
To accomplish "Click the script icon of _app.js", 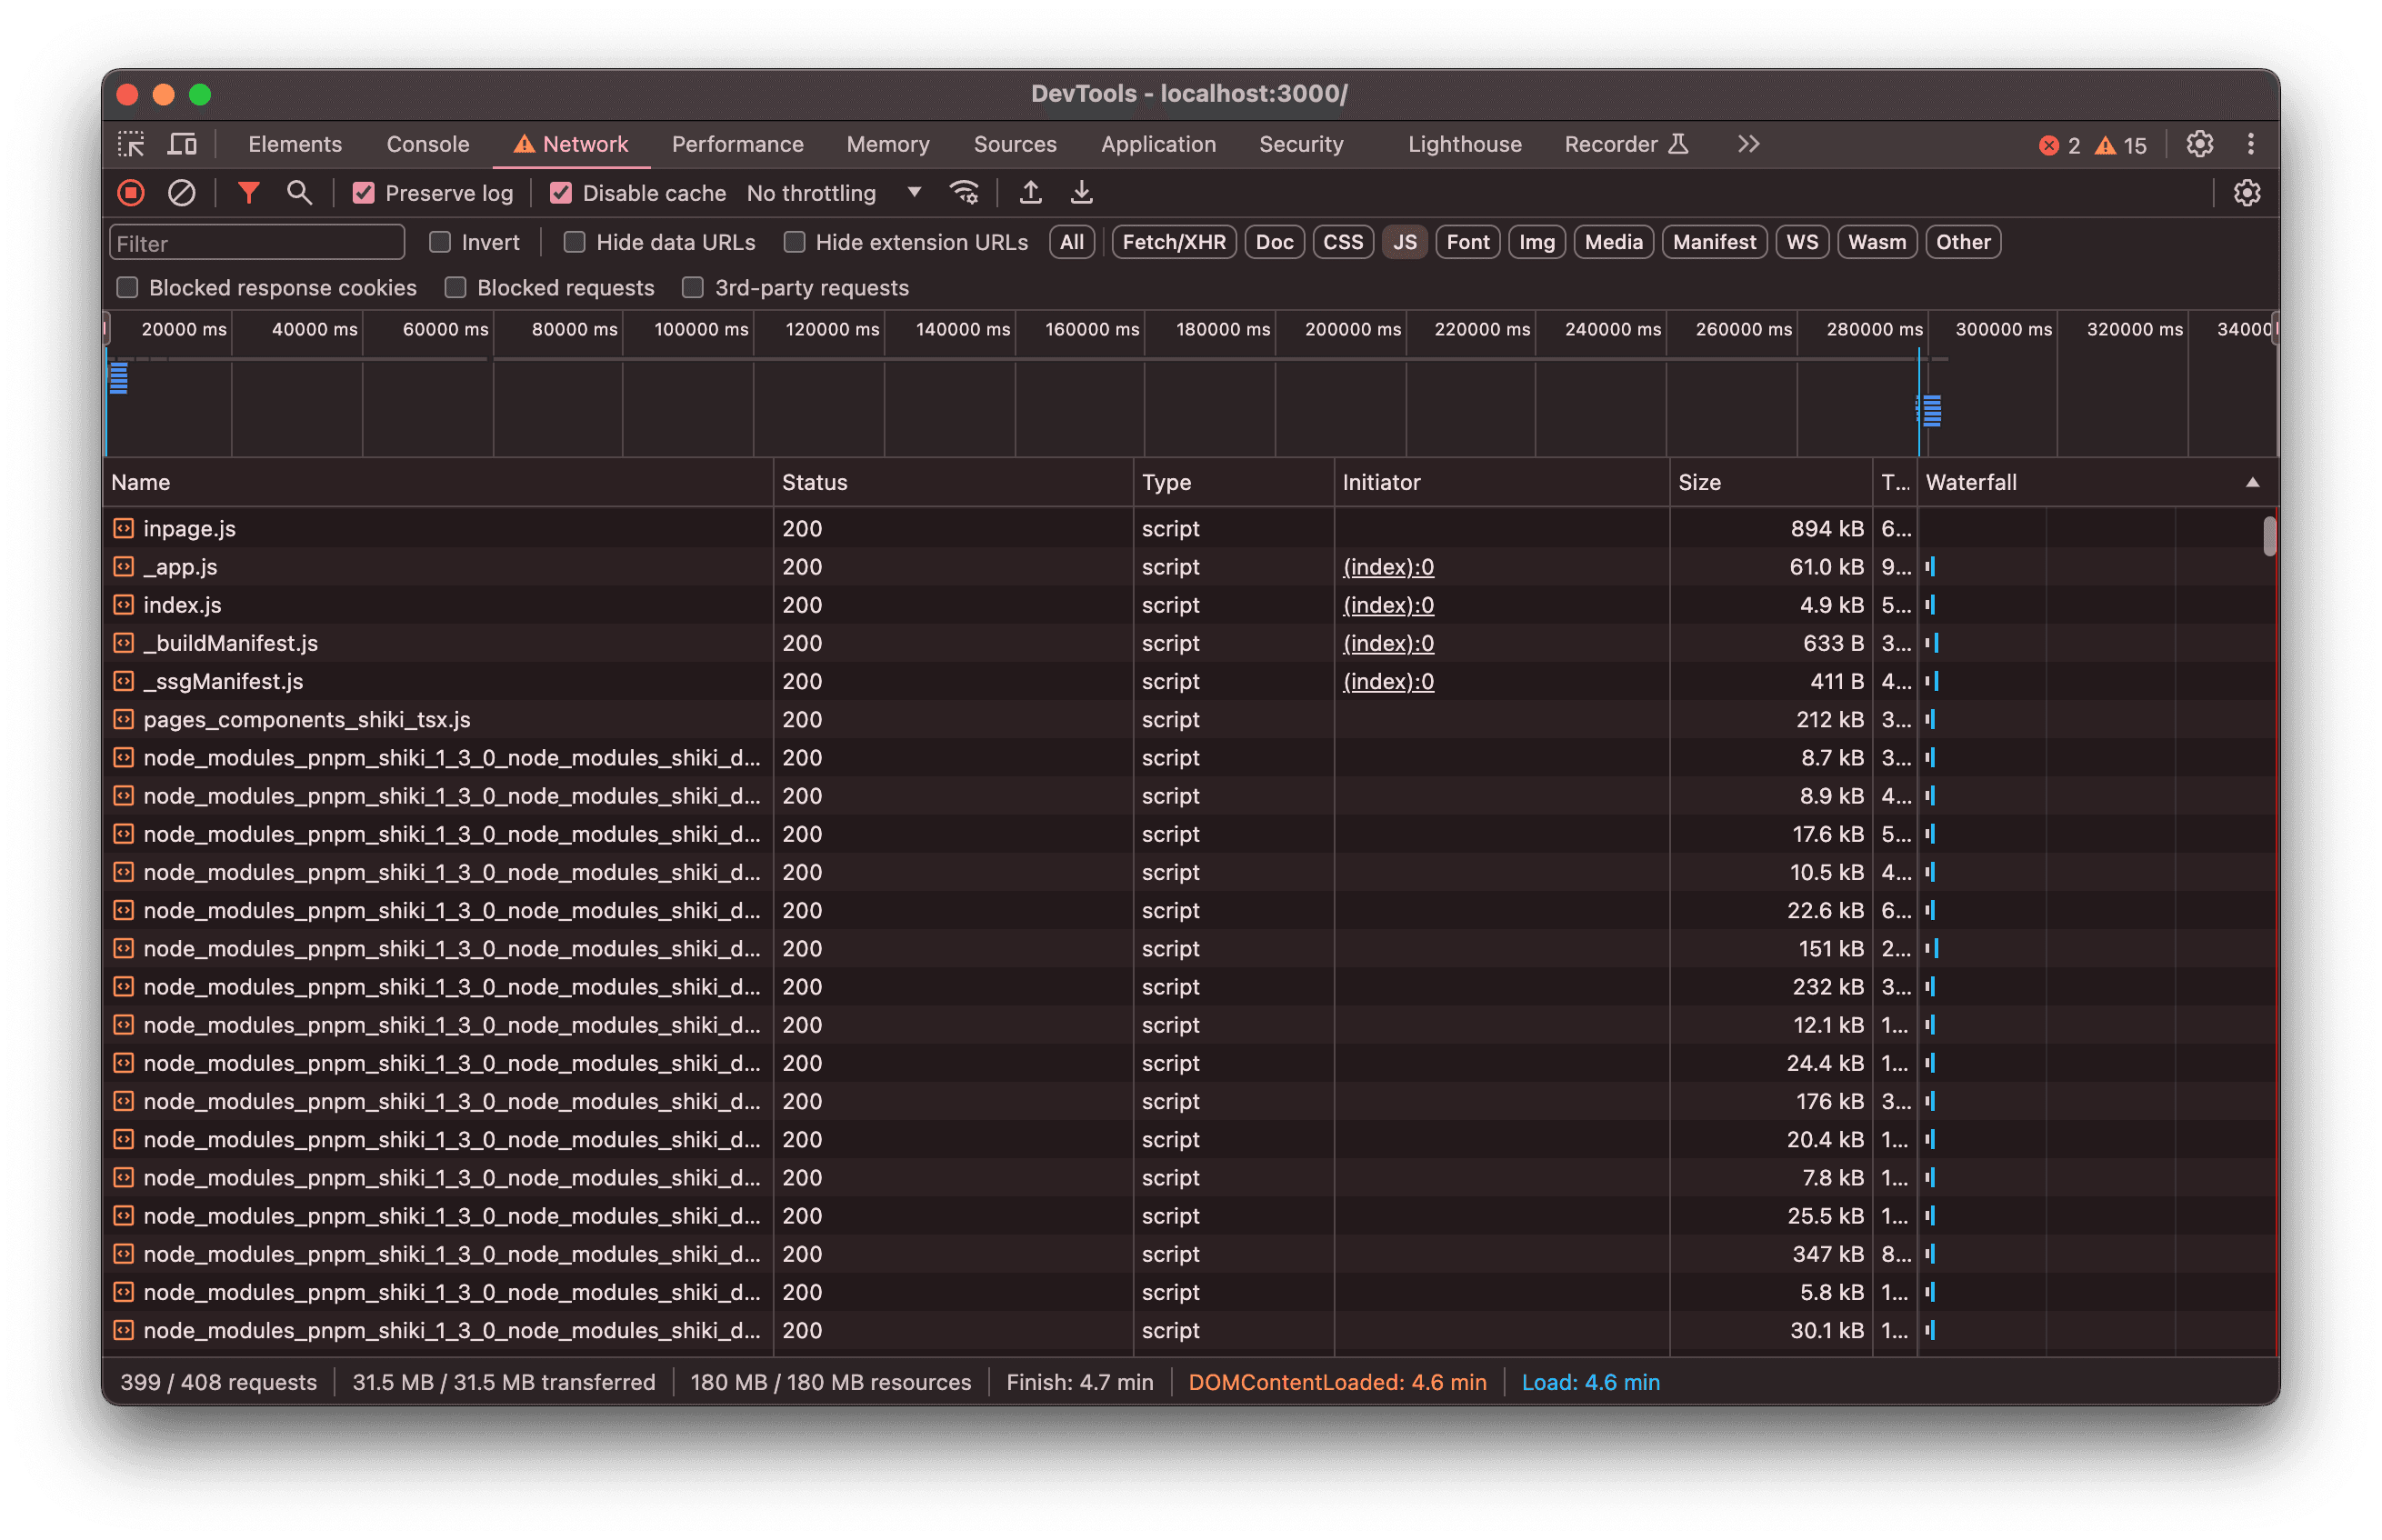I will pyautogui.click(x=123, y=566).
